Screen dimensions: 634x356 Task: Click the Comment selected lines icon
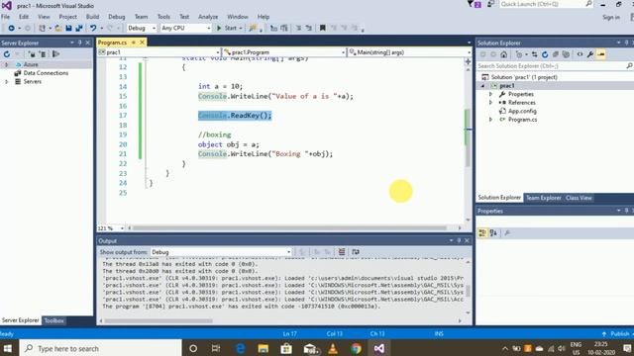[x=298, y=28]
